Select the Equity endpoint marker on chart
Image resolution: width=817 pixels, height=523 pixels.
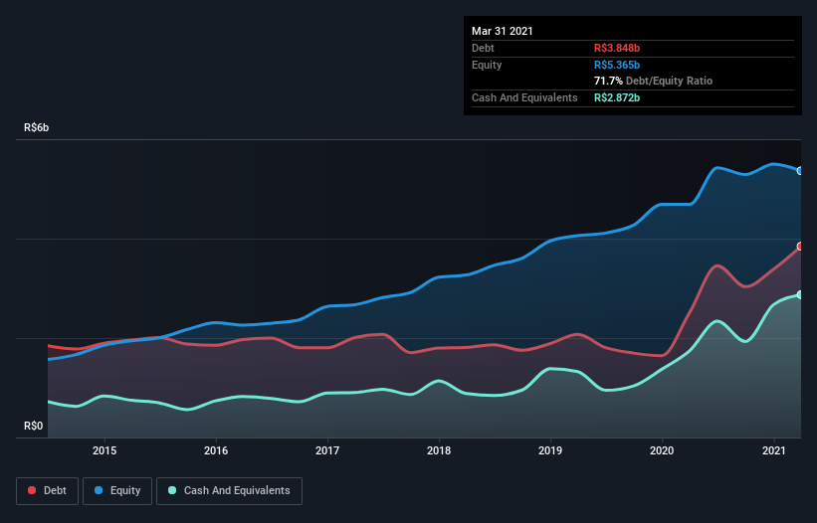tap(800, 171)
